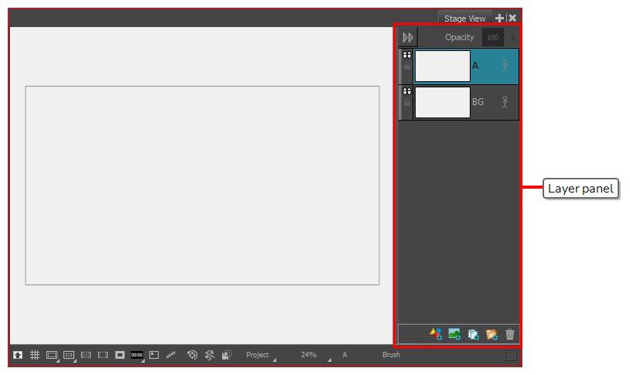The width and height of the screenshot is (630, 375).
Task: Enable the filled camera mask display
Action: [120, 355]
